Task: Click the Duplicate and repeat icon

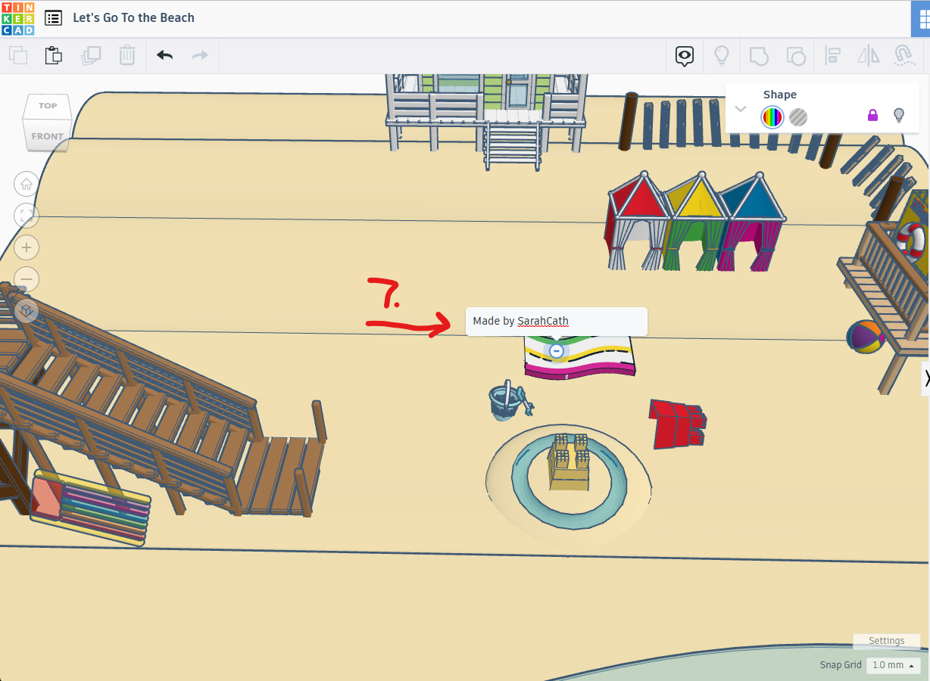Action: click(x=91, y=55)
